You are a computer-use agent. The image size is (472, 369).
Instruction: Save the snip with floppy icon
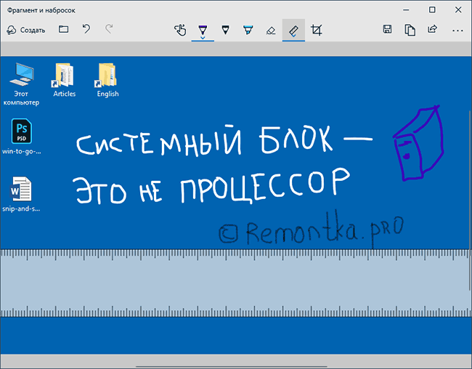(388, 29)
